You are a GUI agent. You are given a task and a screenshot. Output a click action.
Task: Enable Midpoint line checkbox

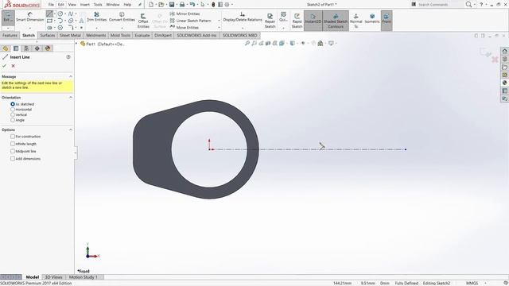click(13, 152)
